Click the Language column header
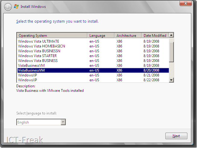Viewport: 197px width, 148px height. tap(101, 36)
